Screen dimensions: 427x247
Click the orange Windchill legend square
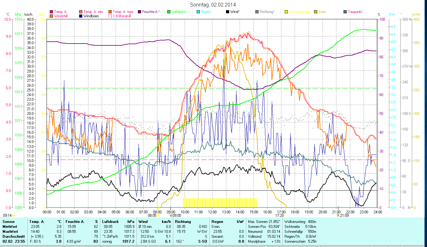tap(51, 16)
